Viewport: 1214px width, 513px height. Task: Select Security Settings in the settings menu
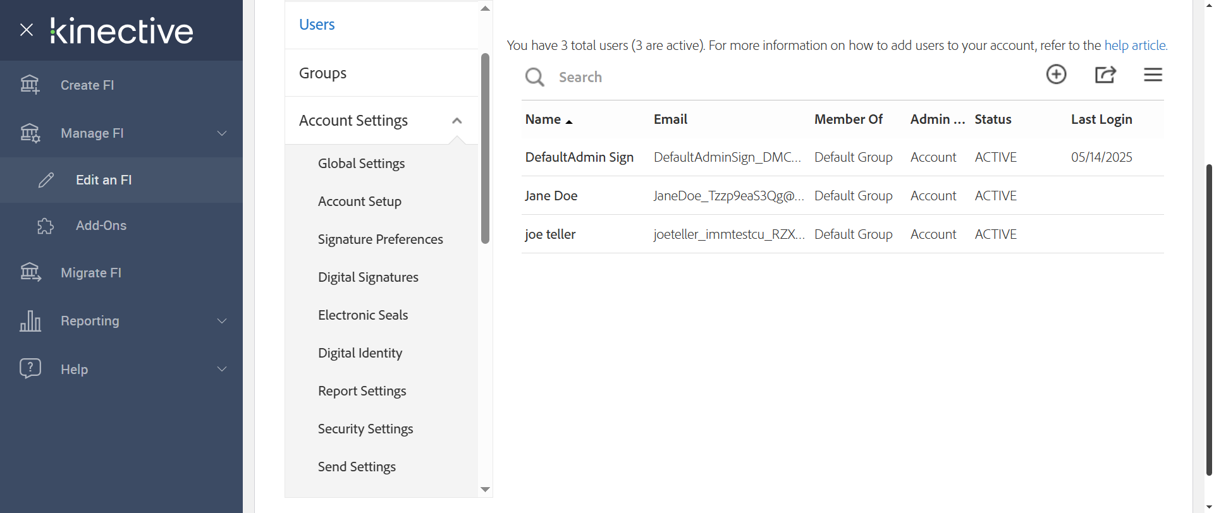365,429
